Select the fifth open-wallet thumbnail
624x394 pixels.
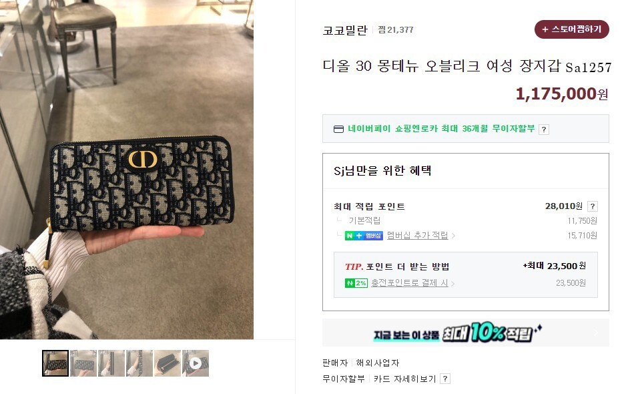coord(168,363)
